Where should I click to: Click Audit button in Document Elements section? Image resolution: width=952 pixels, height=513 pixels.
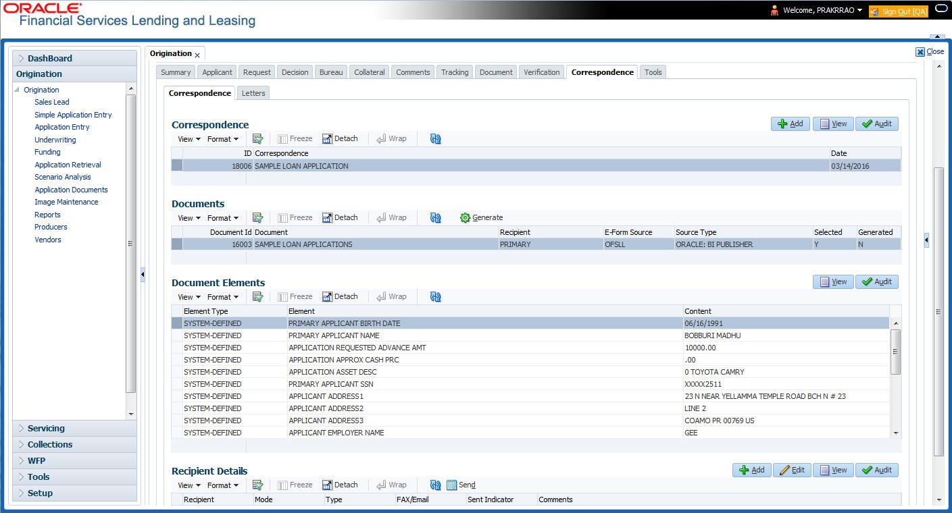877,281
